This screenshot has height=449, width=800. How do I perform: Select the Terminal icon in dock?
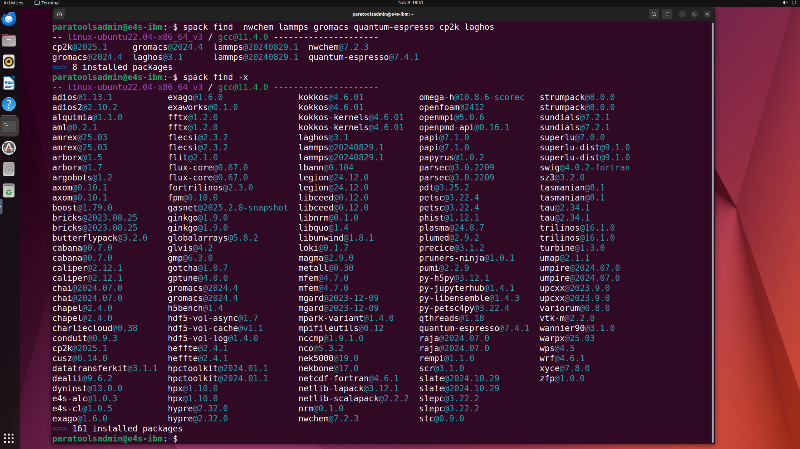[x=9, y=126]
